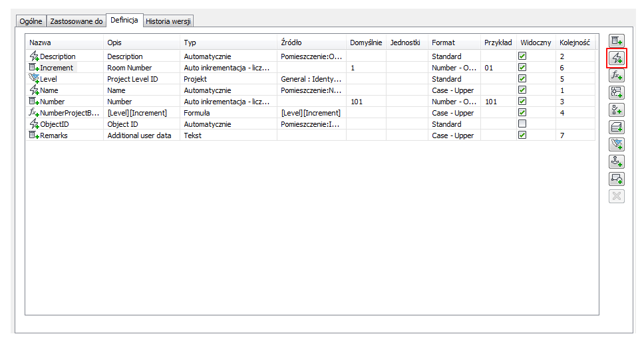The height and width of the screenshot is (342, 644).
Task: Select the ObjectID property name
Action: point(54,124)
